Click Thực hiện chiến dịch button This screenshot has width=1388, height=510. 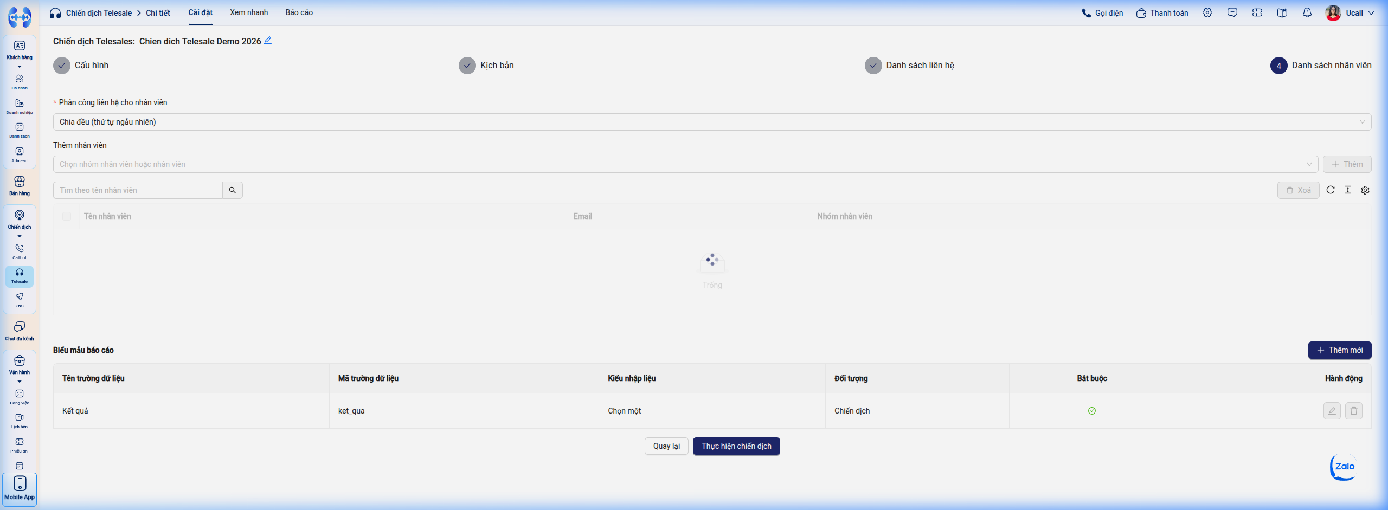[x=736, y=446]
